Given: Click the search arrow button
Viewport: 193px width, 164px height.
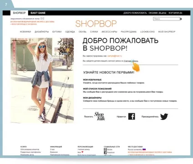Looking at the screenshot, I should pos(181,19).
